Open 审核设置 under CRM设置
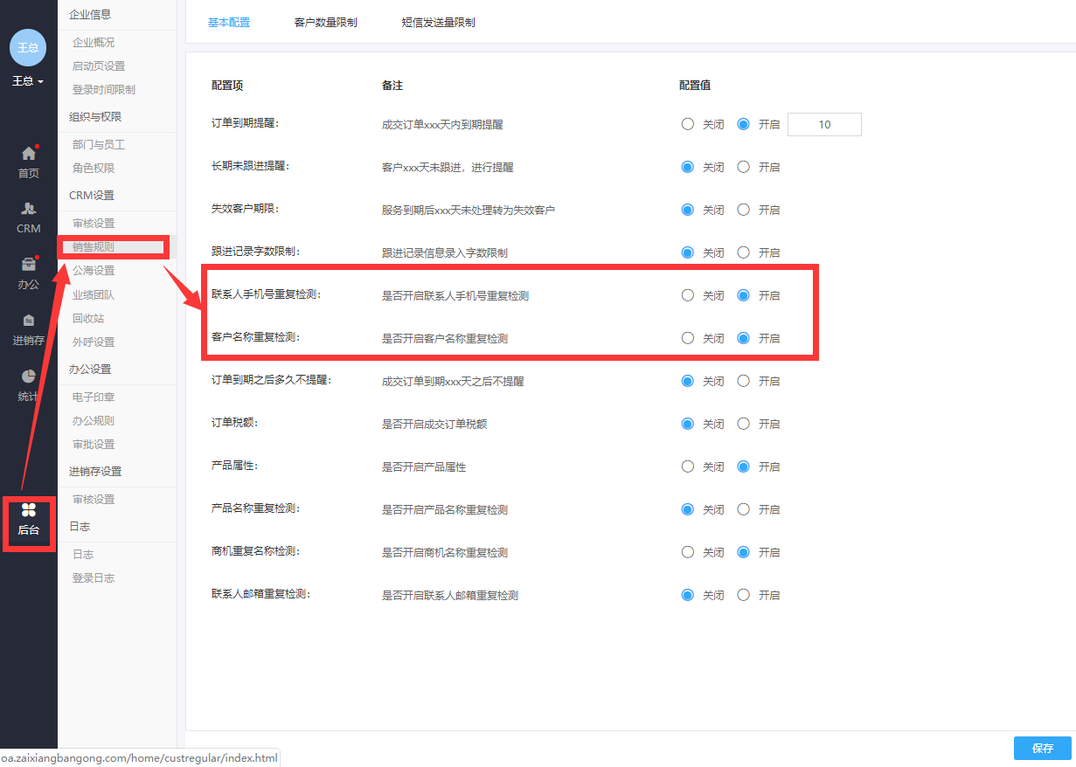Viewport: 1076px width, 767px height. [94, 223]
